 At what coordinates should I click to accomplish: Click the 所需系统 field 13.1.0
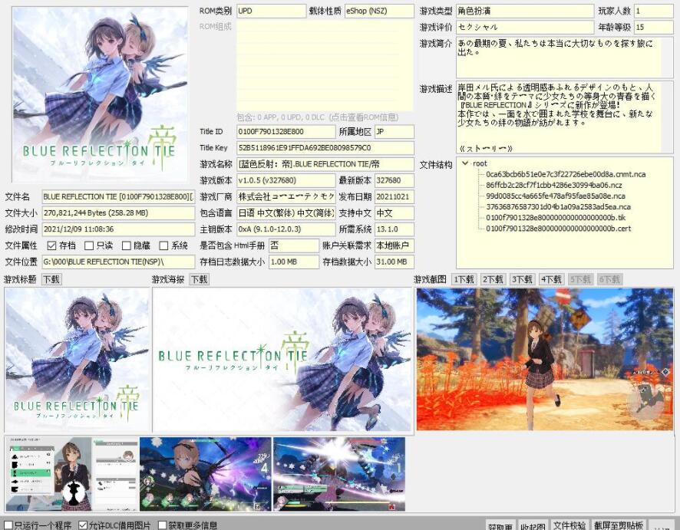[394, 229]
